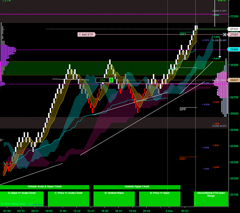Click the red '-1,50%' level label

click(x=215, y=145)
